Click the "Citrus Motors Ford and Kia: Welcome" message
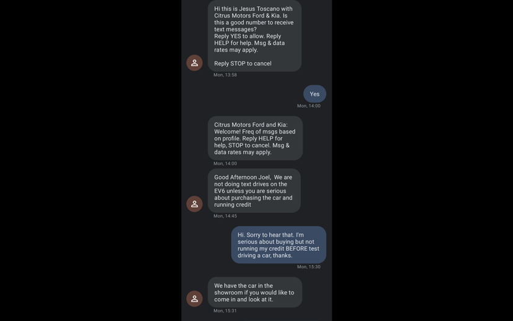513x321 pixels. pos(255,138)
